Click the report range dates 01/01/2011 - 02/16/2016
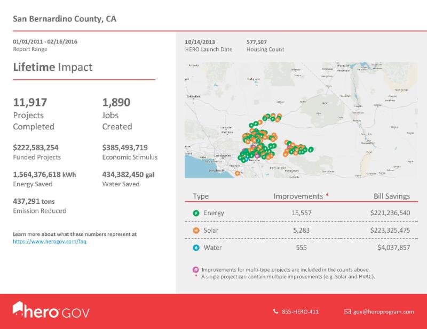This screenshot has width=427, height=329. pos(45,42)
